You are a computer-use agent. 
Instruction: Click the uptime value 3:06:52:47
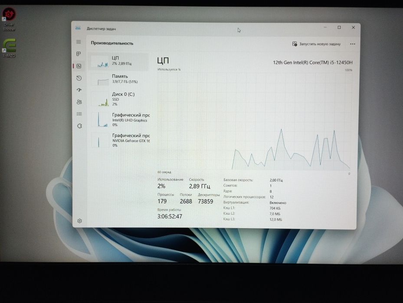coord(170,216)
